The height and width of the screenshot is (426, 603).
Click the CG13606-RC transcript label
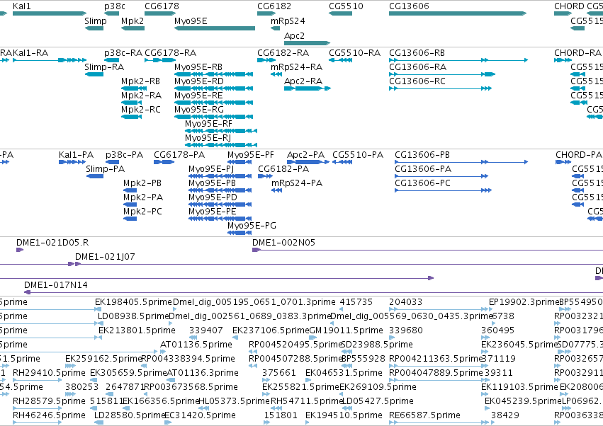click(417, 81)
